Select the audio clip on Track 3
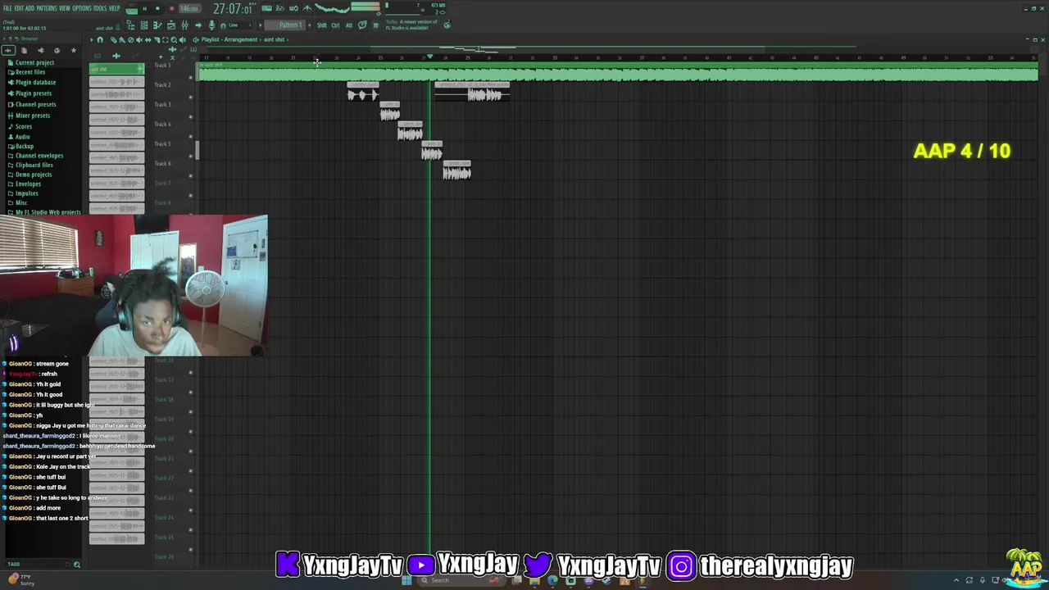Viewport: 1049px width, 590px height. [x=390, y=112]
